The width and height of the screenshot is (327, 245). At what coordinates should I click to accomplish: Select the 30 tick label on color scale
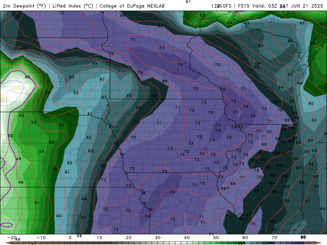tap(158, 238)
